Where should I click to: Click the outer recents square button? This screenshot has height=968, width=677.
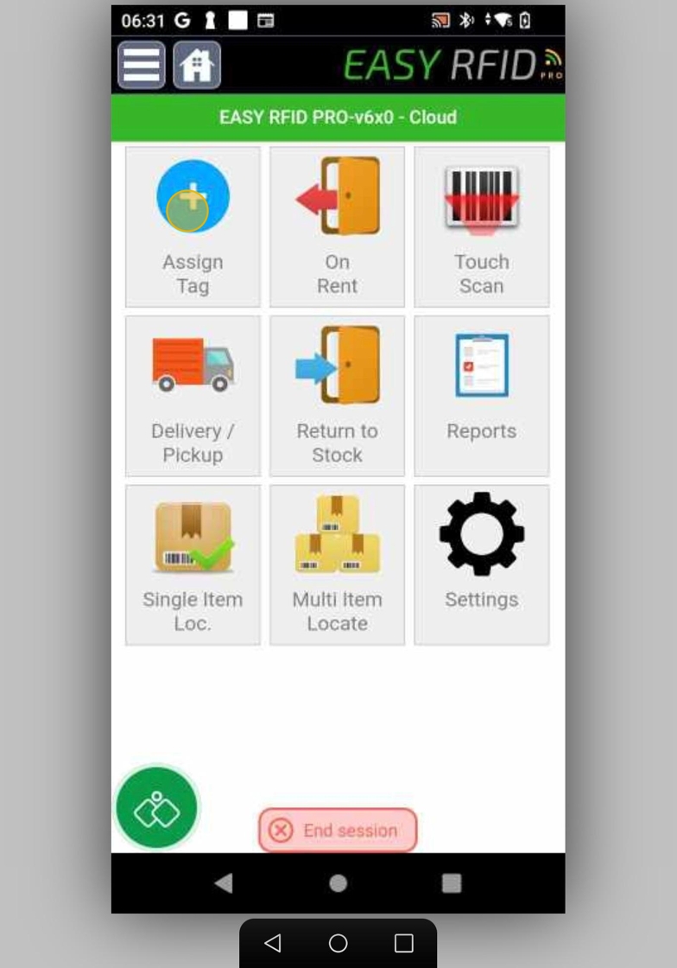[404, 943]
